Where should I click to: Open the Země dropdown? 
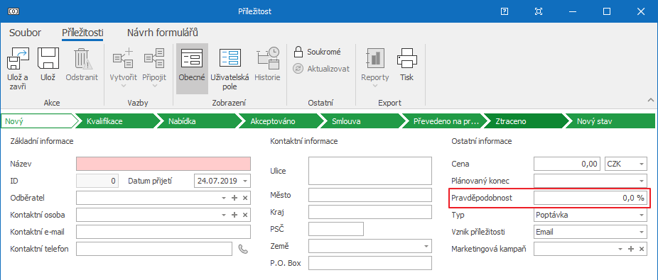pyautogui.click(x=426, y=246)
